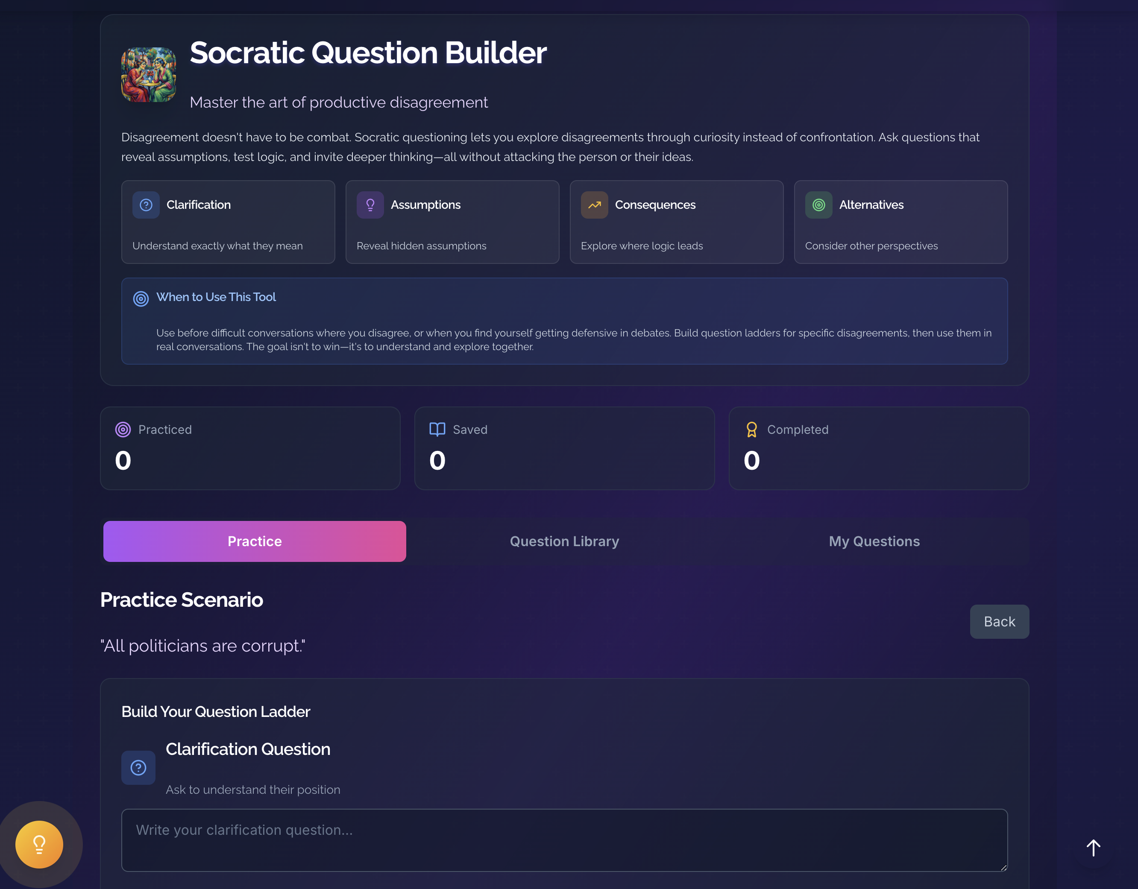1138x889 pixels.
Task: Click the Clarification Question step icon
Action: (x=138, y=768)
